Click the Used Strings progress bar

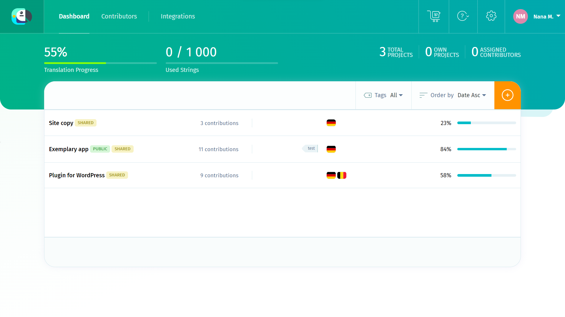[222, 63]
